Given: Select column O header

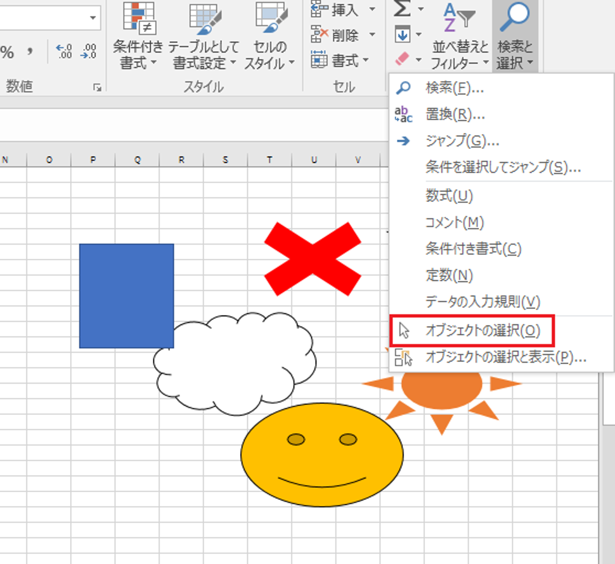Looking at the screenshot, I should click(x=49, y=160).
